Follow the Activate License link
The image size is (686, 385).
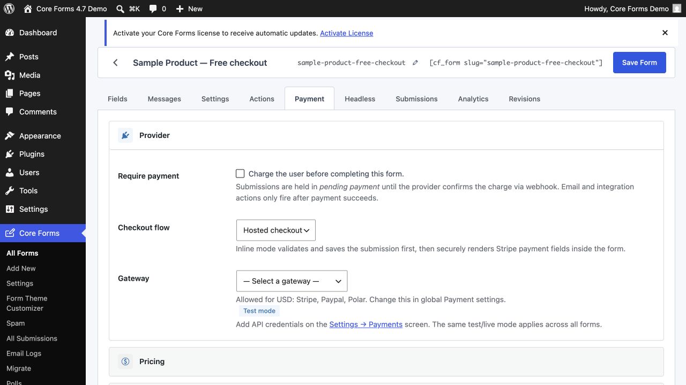tap(347, 33)
